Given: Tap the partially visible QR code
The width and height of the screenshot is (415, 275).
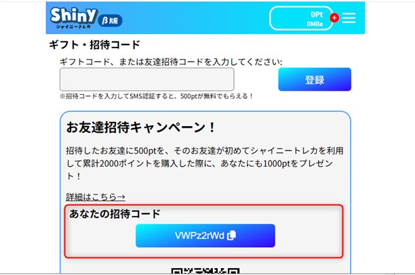Looking at the screenshot, I should 205,271.
